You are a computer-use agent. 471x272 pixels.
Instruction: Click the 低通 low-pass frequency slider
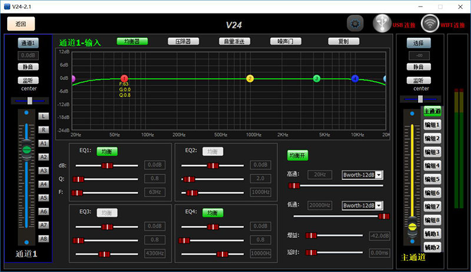(x=341, y=216)
